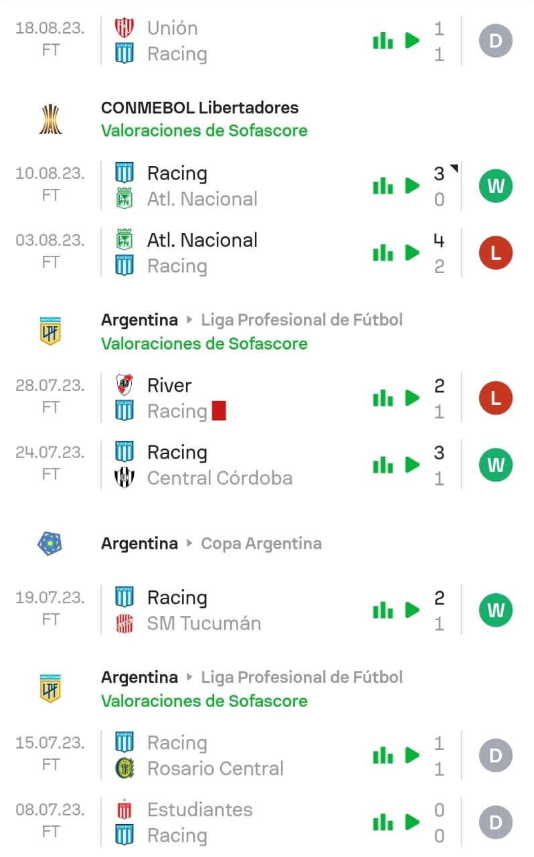Open CONMEBOL Libertadores competition header

pyautogui.click(x=200, y=108)
